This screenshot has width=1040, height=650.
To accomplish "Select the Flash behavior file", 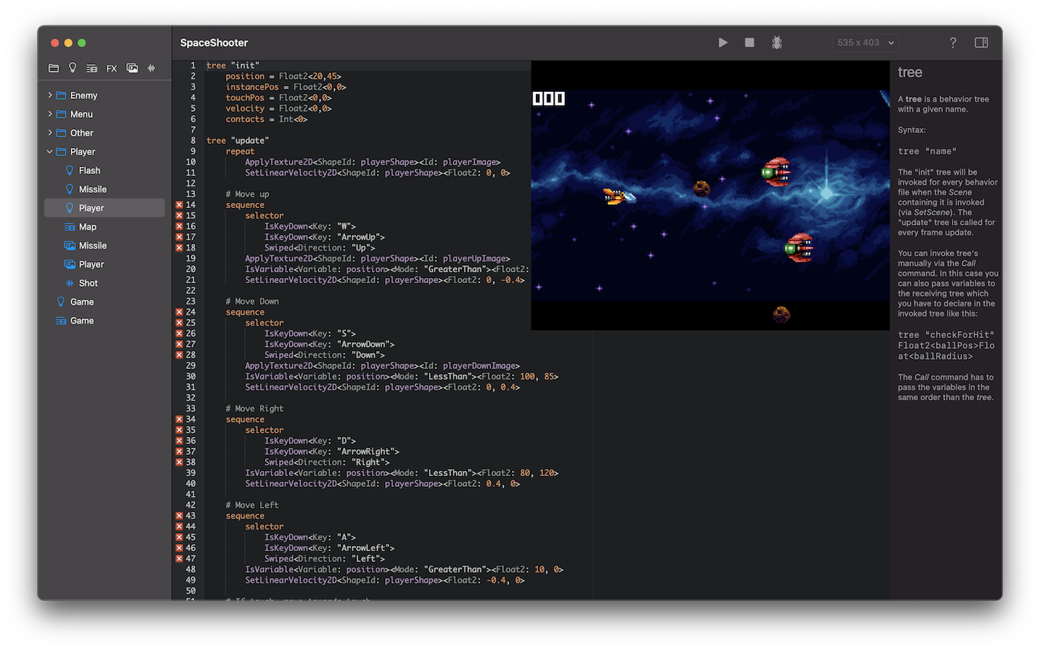I will pos(90,170).
